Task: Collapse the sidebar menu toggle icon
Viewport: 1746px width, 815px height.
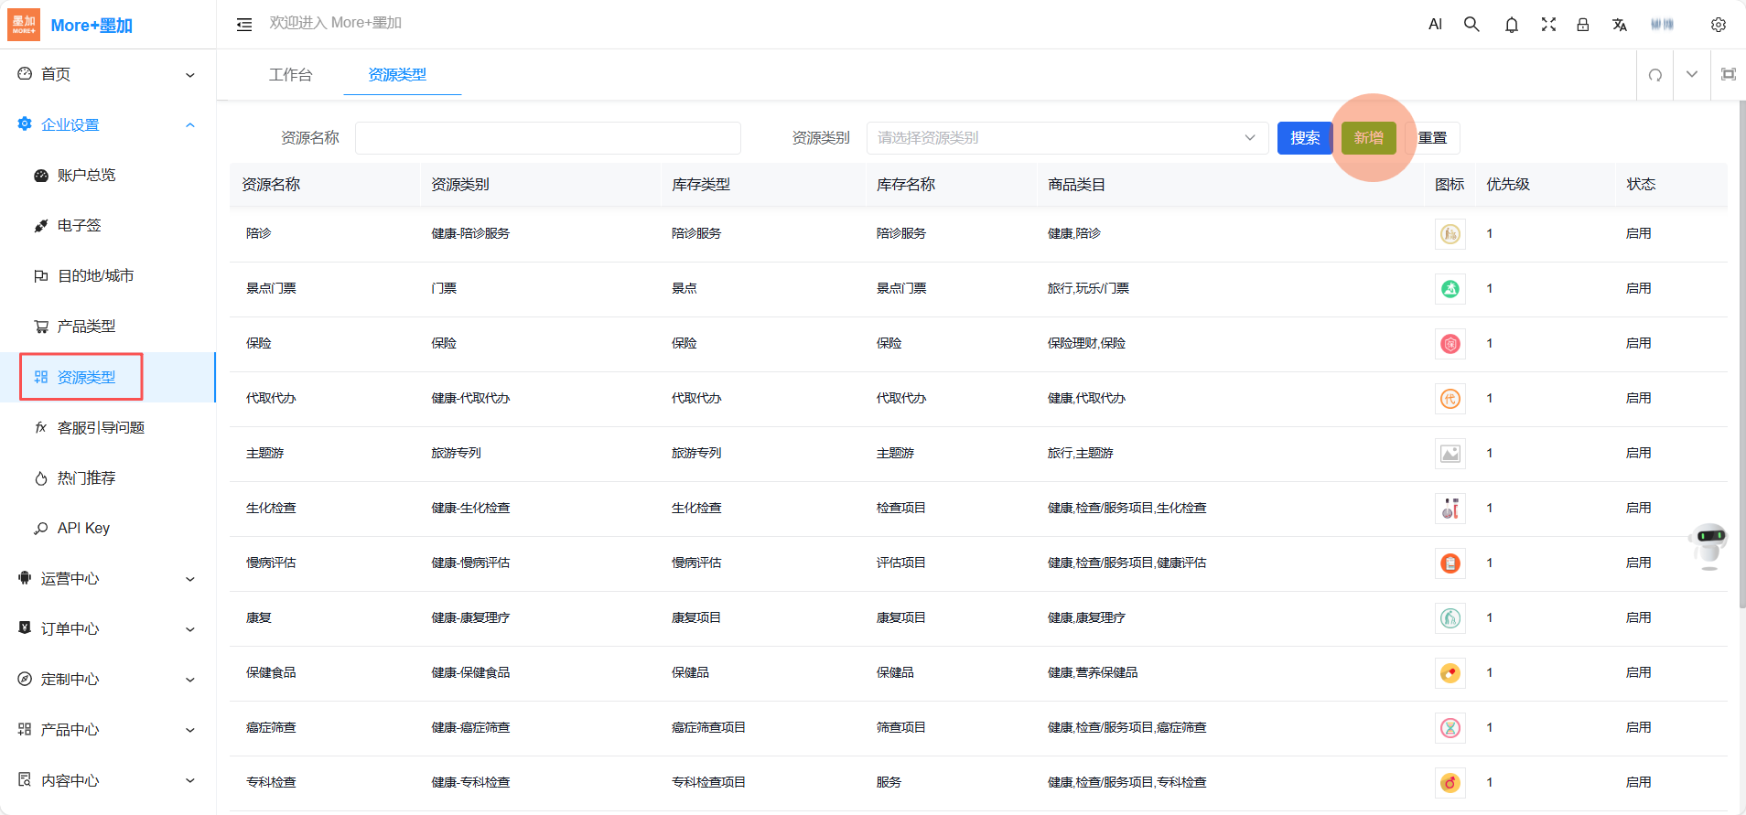Action: pos(244,25)
